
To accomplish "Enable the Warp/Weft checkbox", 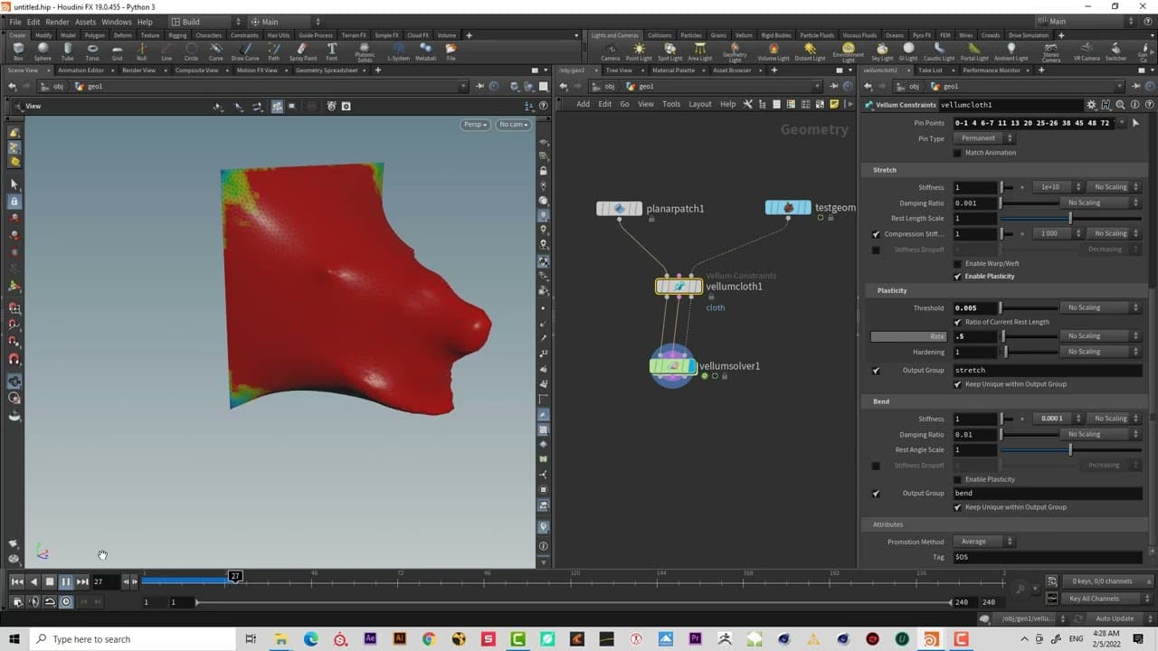I will [958, 264].
